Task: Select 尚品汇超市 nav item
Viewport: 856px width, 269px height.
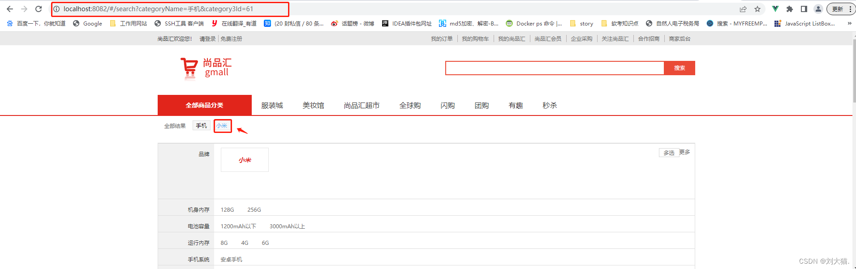Action: 361,106
